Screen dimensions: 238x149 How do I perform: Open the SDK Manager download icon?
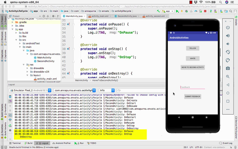click(221, 11)
